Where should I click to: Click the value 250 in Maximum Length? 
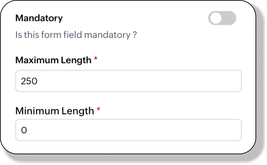(29, 81)
